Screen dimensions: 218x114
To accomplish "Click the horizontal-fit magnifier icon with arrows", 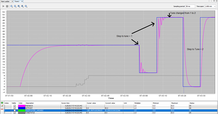I will 19,6.
